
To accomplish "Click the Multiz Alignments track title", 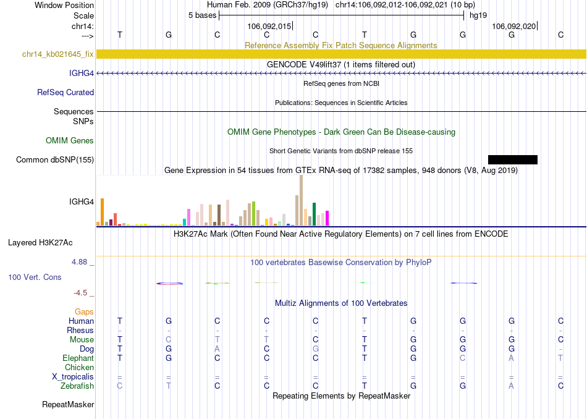I will point(341,303).
